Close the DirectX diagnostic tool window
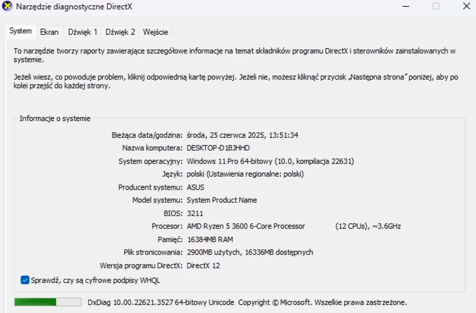The image size is (476, 313). (466, 6)
